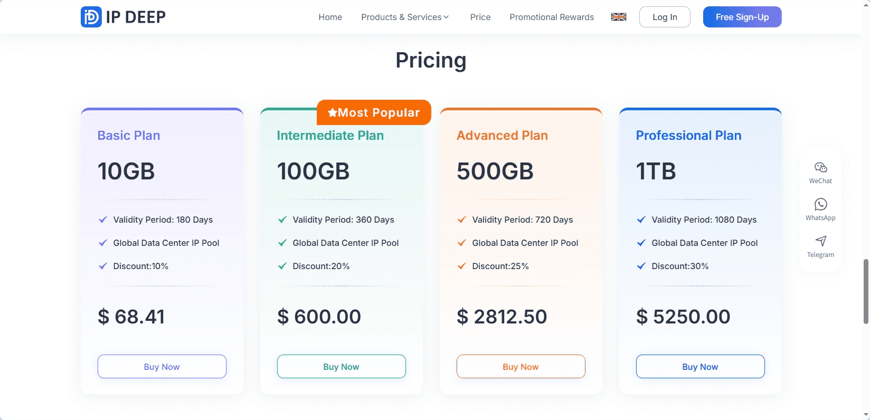Open the Log In page
870x420 pixels.
pos(665,16)
